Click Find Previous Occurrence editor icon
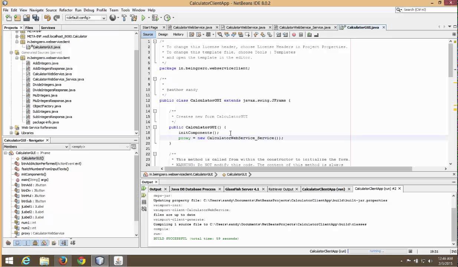Image resolution: width=458 pixels, height=267 pixels. pos(227,34)
